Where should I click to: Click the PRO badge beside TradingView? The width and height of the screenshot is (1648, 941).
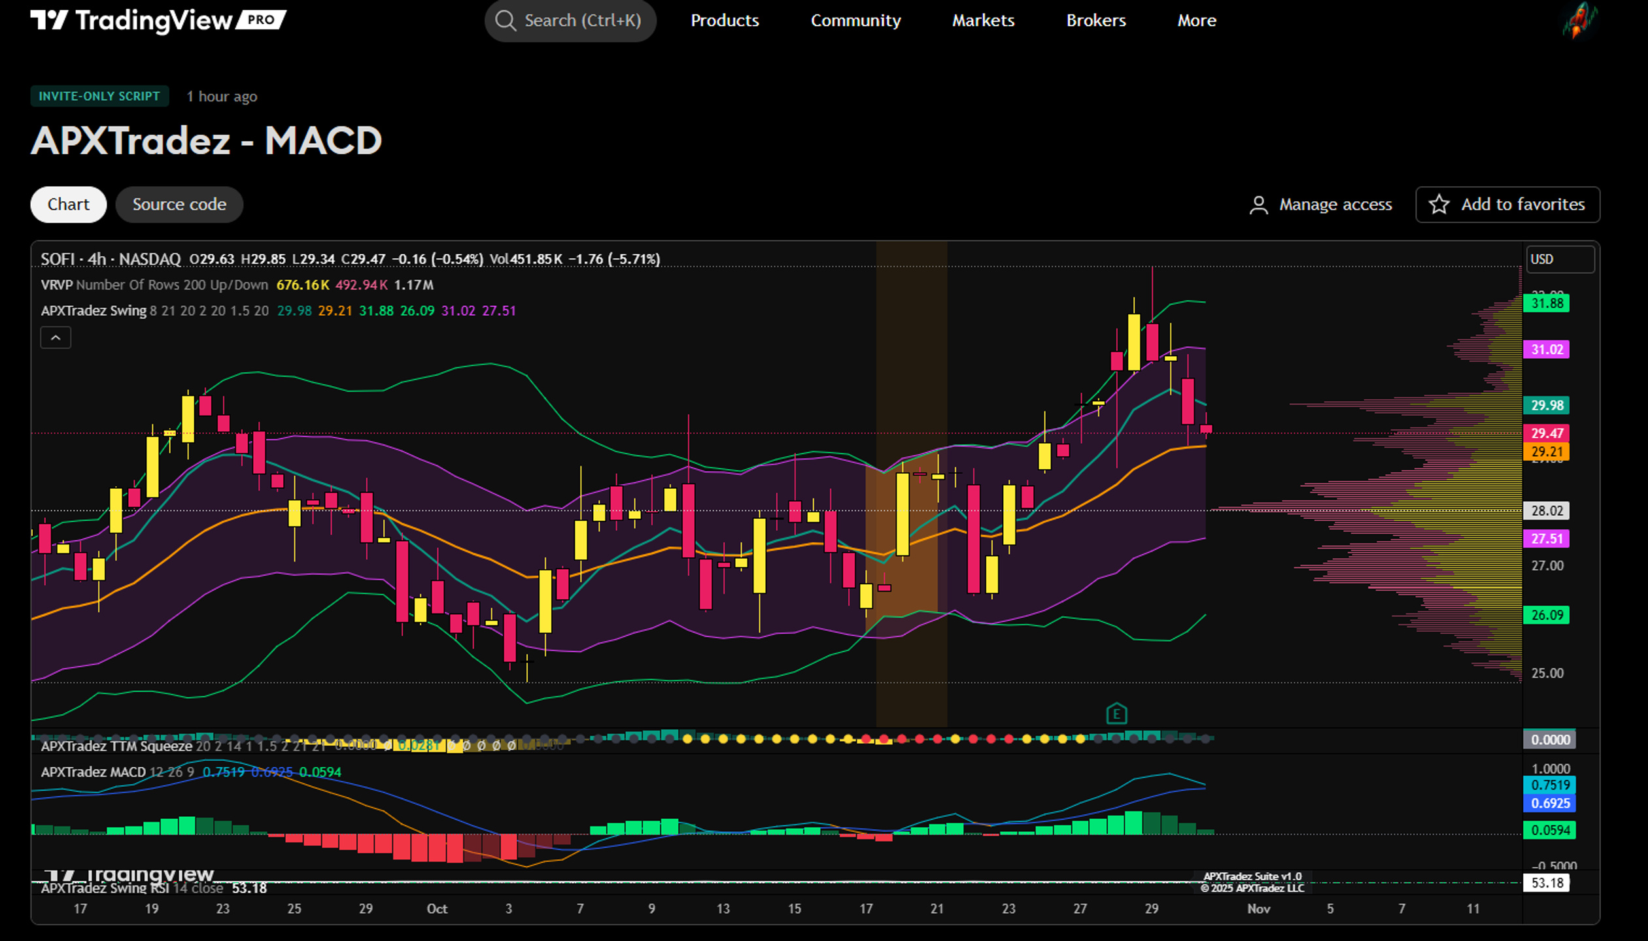point(260,20)
